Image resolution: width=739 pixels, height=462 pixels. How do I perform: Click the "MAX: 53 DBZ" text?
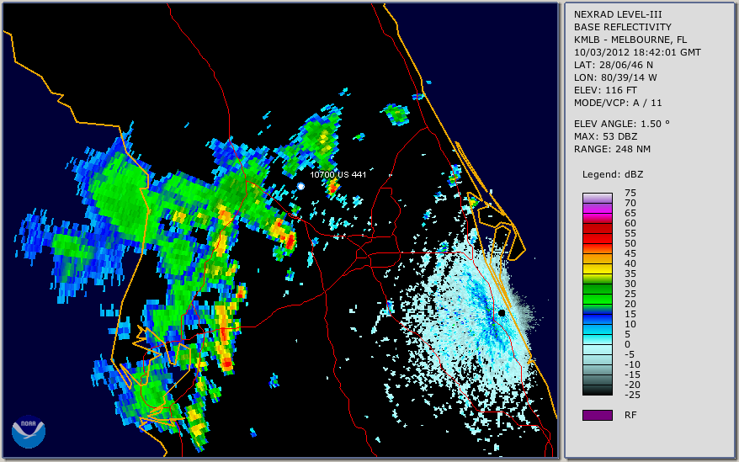605,136
